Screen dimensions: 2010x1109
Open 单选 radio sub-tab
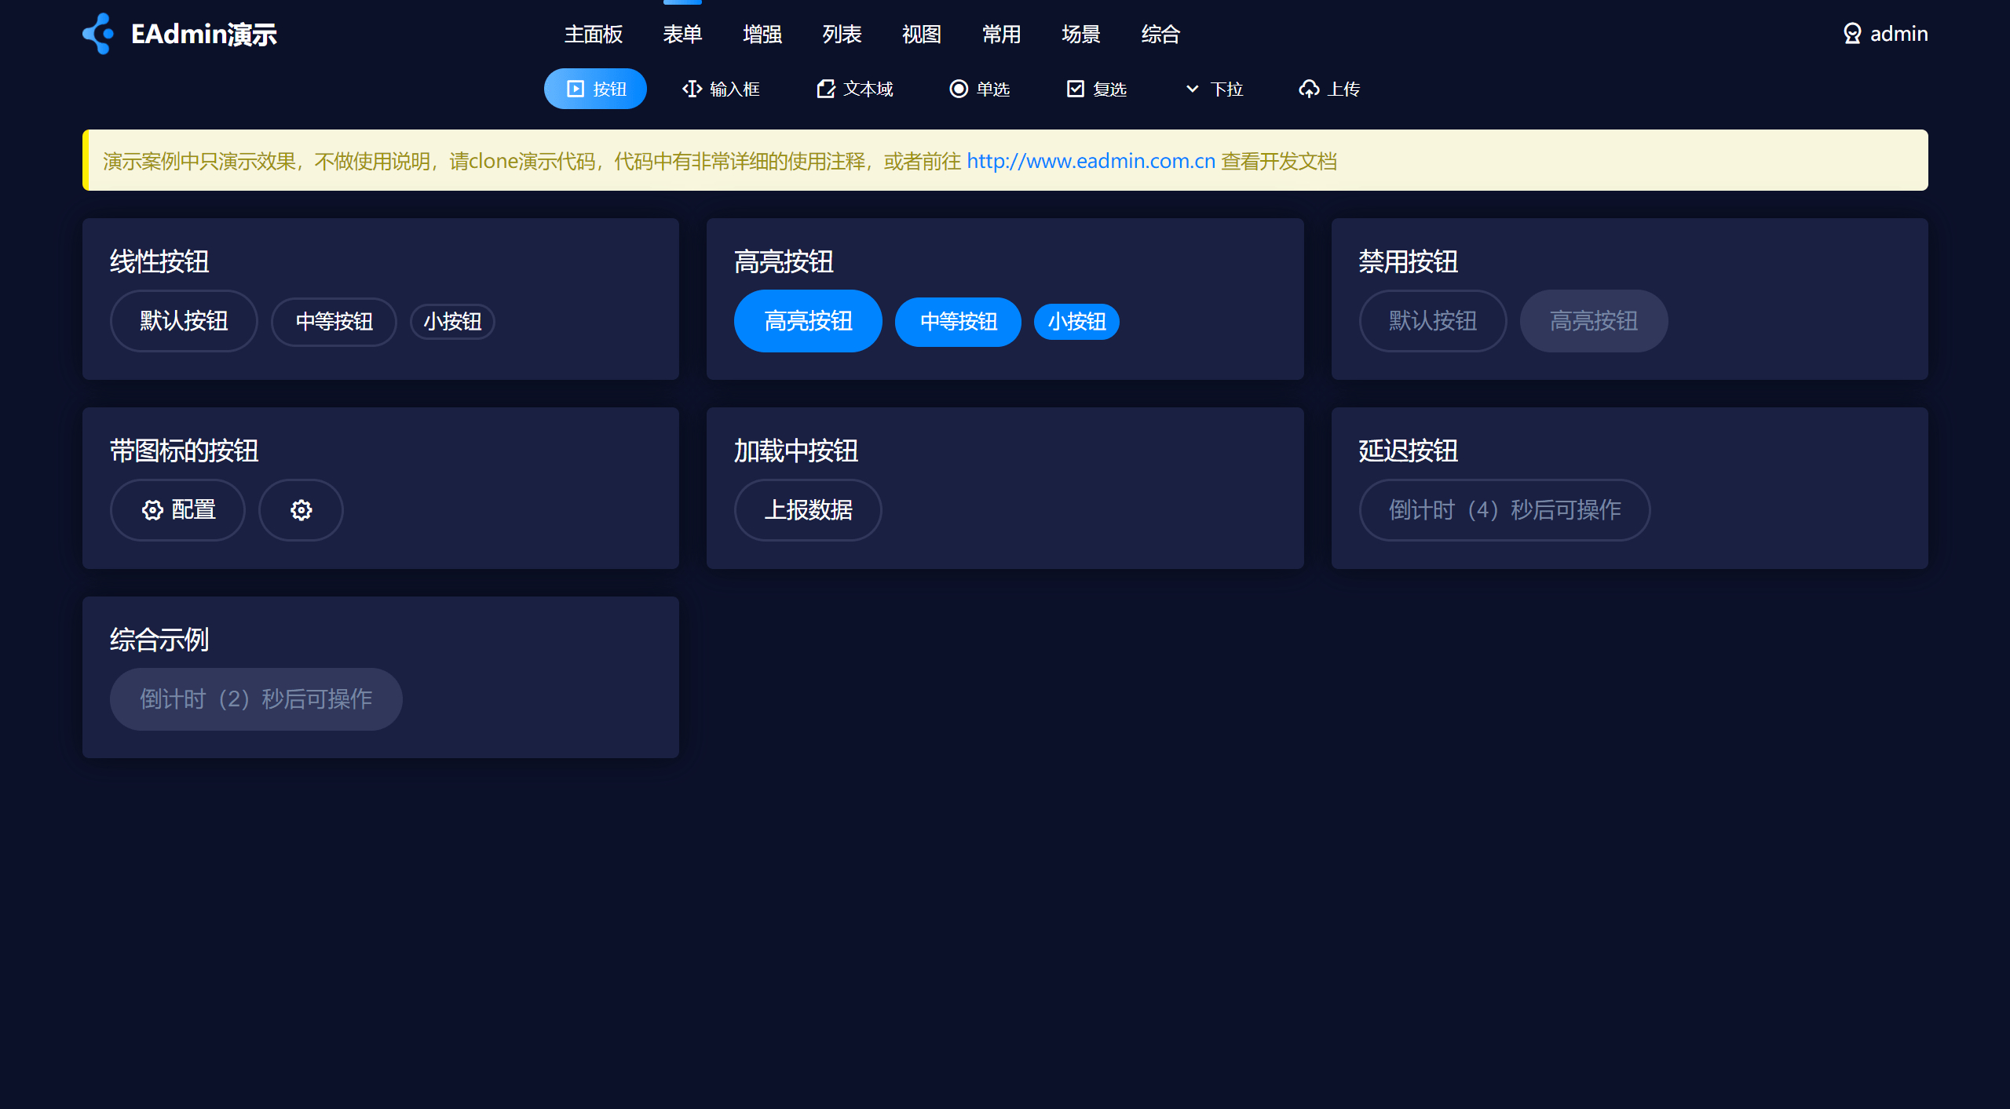(x=979, y=89)
